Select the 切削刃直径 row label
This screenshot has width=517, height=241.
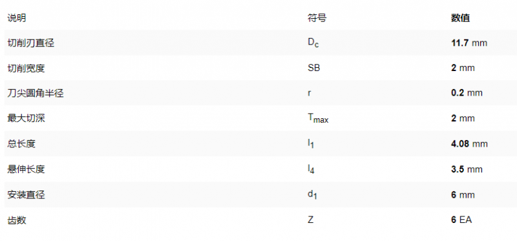coord(30,43)
